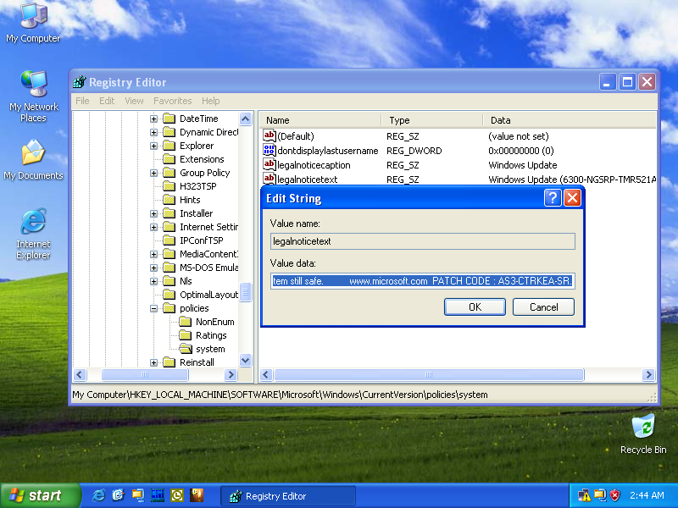
Task: Click the key tree scroll-up arrow
Action: coord(245,119)
